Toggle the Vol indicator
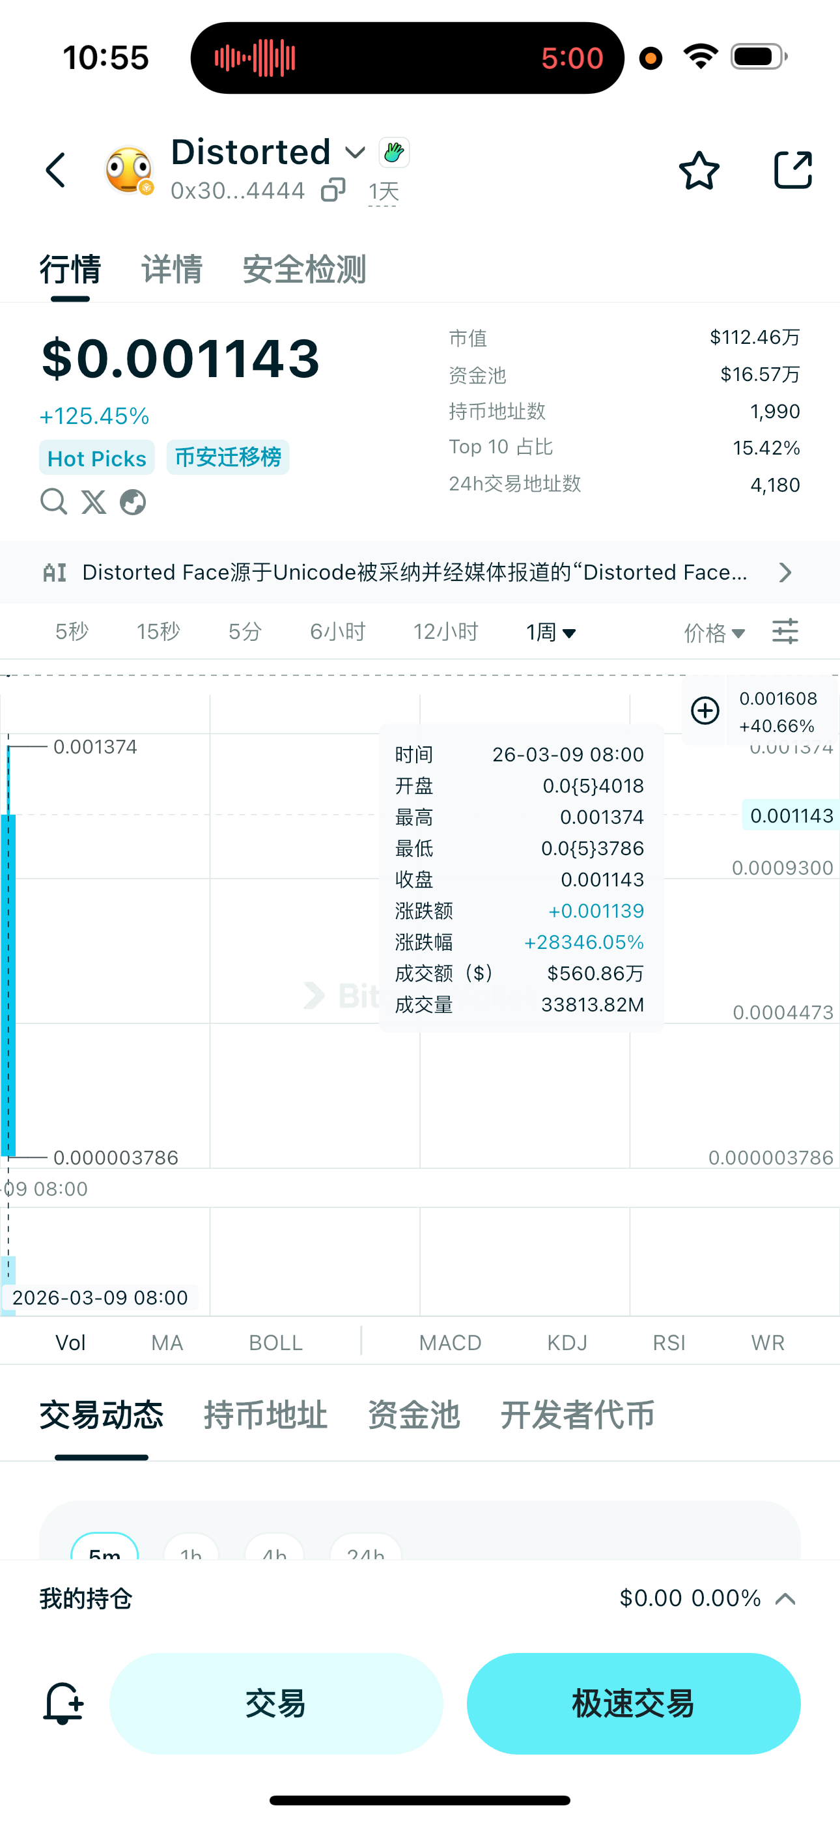Viewport: 840px width, 1821px height. point(71,1342)
